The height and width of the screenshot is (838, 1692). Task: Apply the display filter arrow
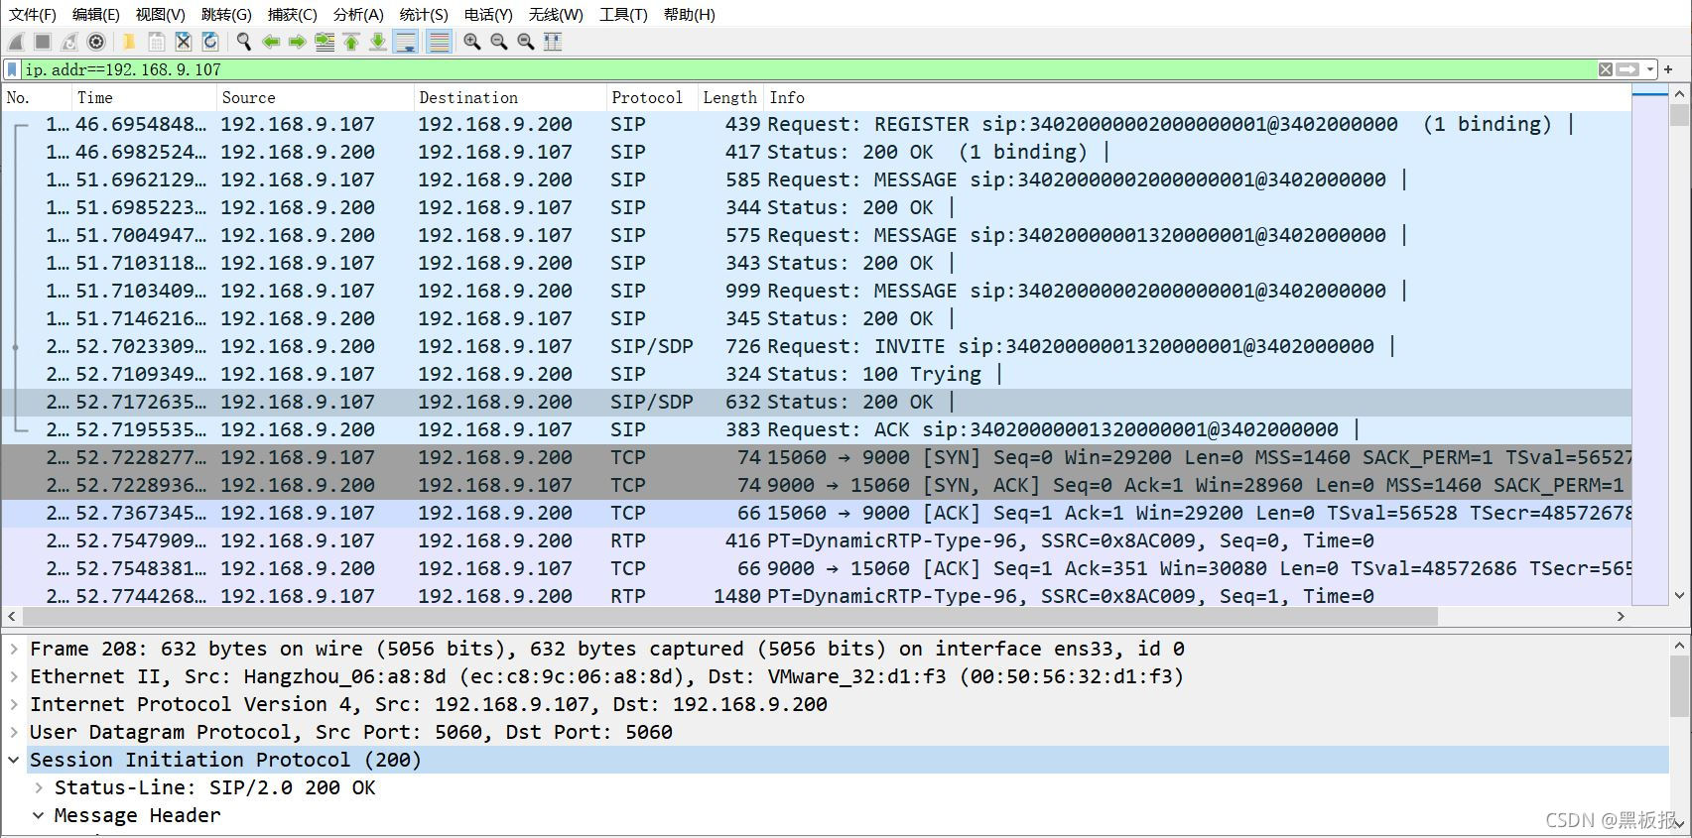point(1627,69)
